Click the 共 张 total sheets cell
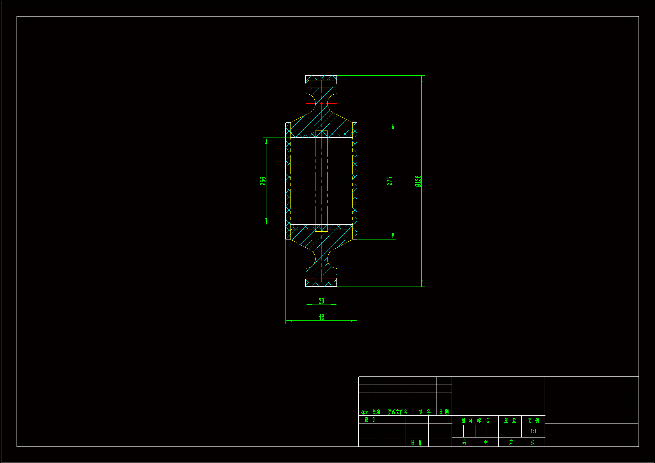The height and width of the screenshot is (463, 655). pyautogui.click(x=475, y=442)
